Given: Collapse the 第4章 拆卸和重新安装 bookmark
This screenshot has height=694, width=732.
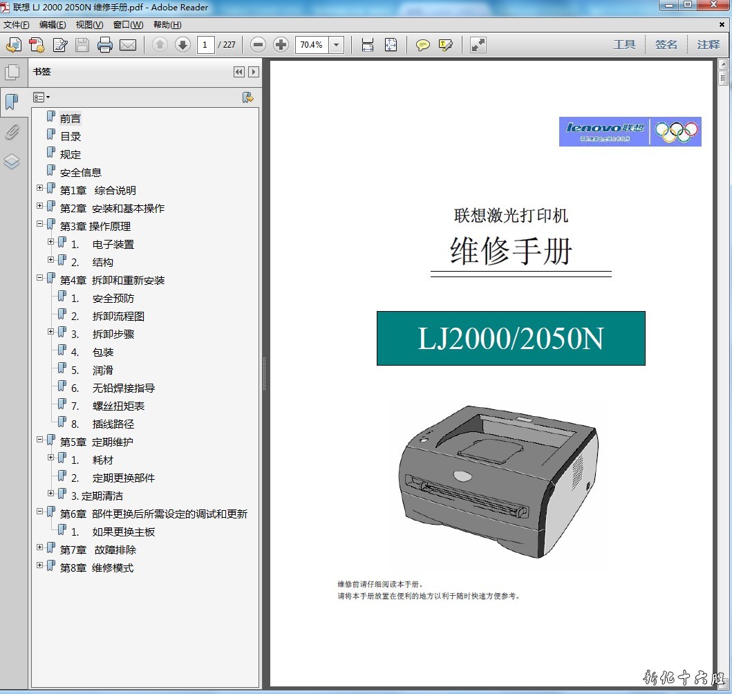Looking at the screenshot, I should [x=40, y=278].
